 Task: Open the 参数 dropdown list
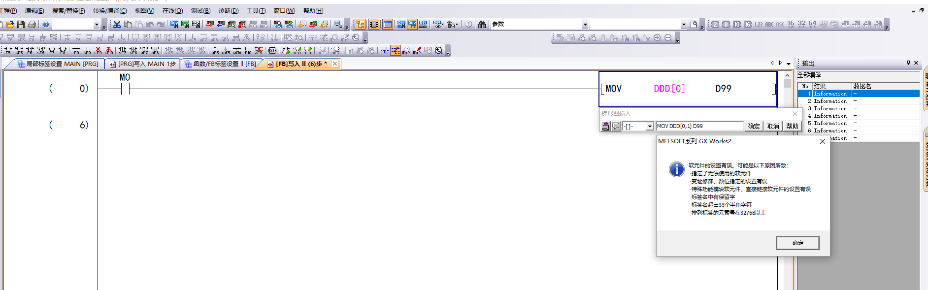pyautogui.click(x=585, y=25)
